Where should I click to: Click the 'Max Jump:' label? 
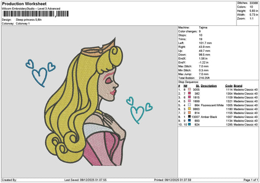click(x=185, y=74)
